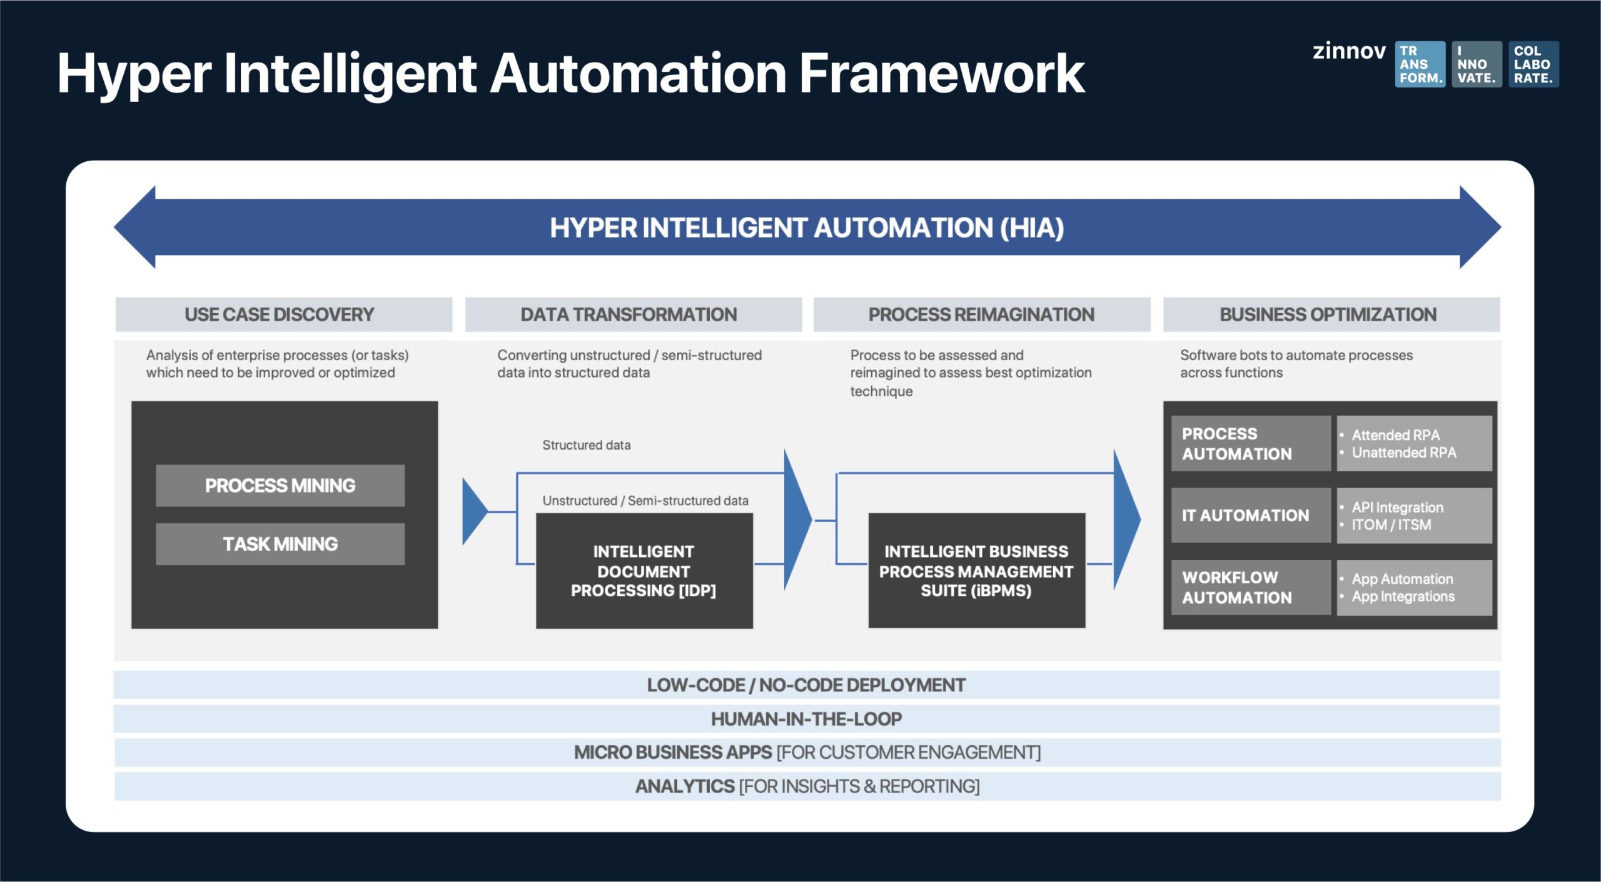Click the PROCESS MINING box
The height and width of the screenshot is (882, 1601).
coord(280,486)
